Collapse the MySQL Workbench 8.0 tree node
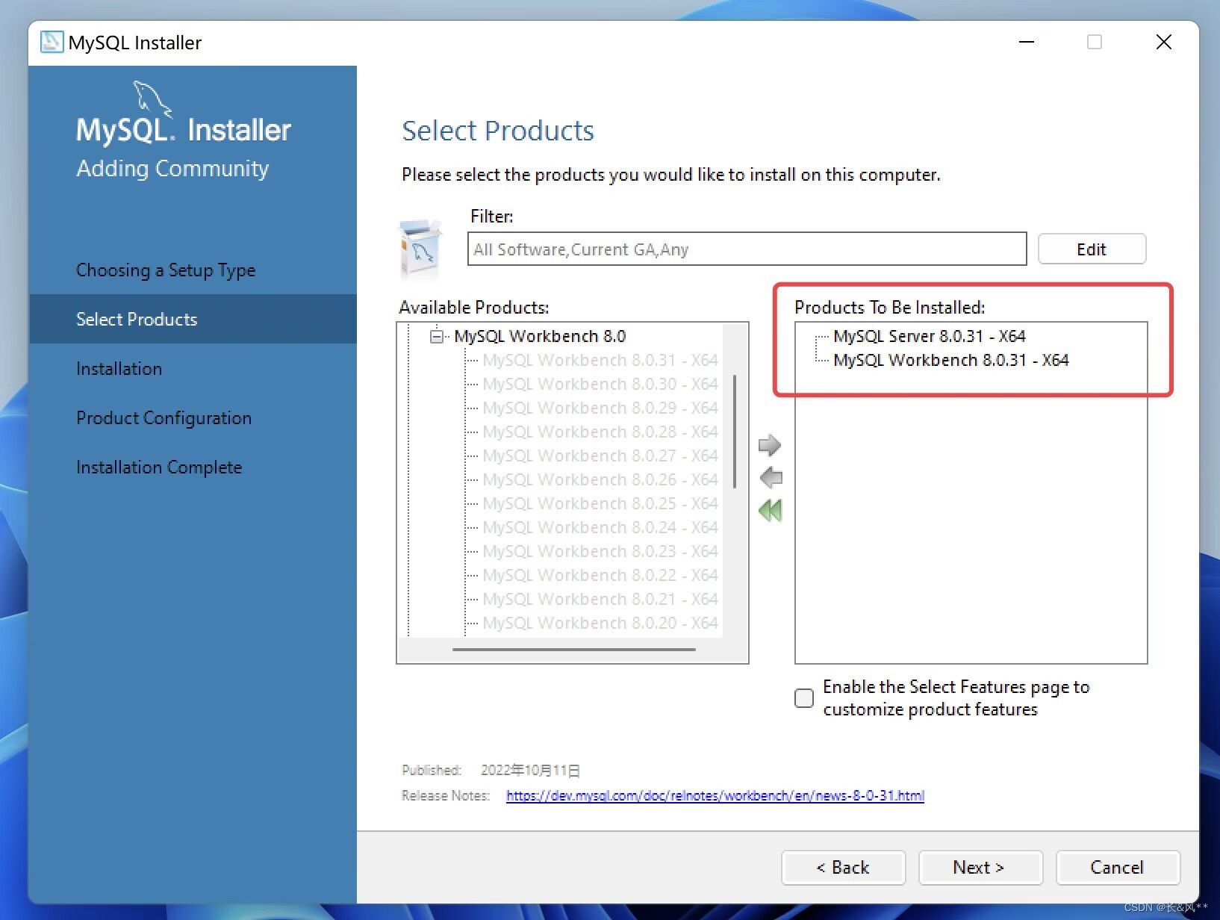 (x=437, y=337)
